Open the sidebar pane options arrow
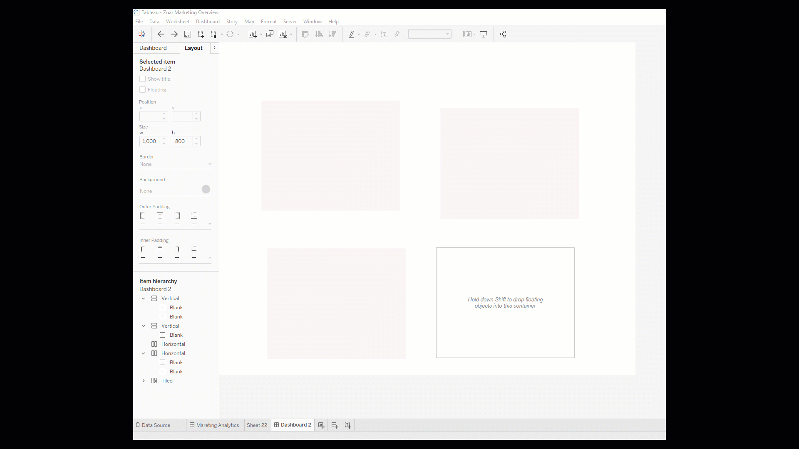Image resolution: width=799 pixels, height=449 pixels. [214, 48]
